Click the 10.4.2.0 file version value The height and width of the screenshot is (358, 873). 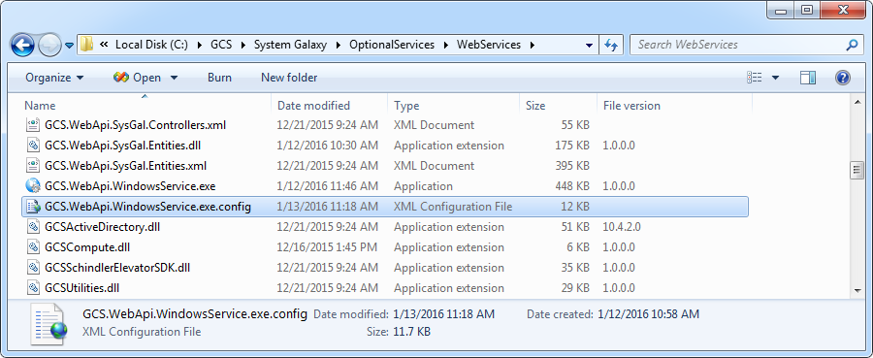[x=622, y=227]
